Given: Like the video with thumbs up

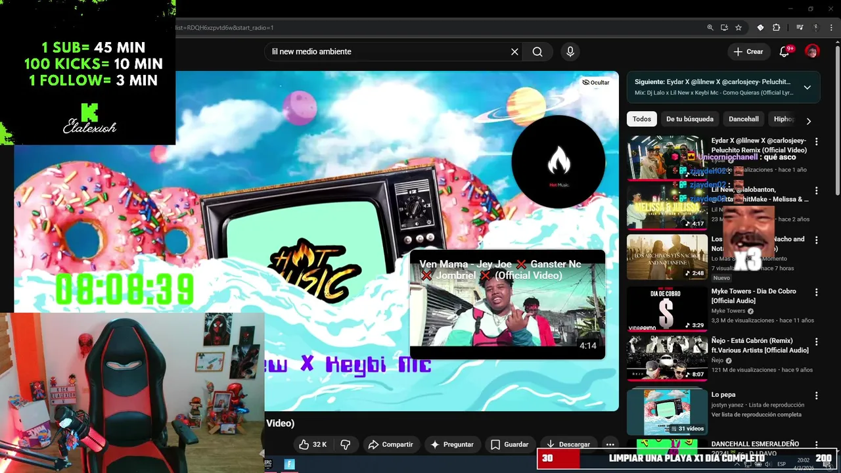Looking at the screenshot, I should coord(313,445).
